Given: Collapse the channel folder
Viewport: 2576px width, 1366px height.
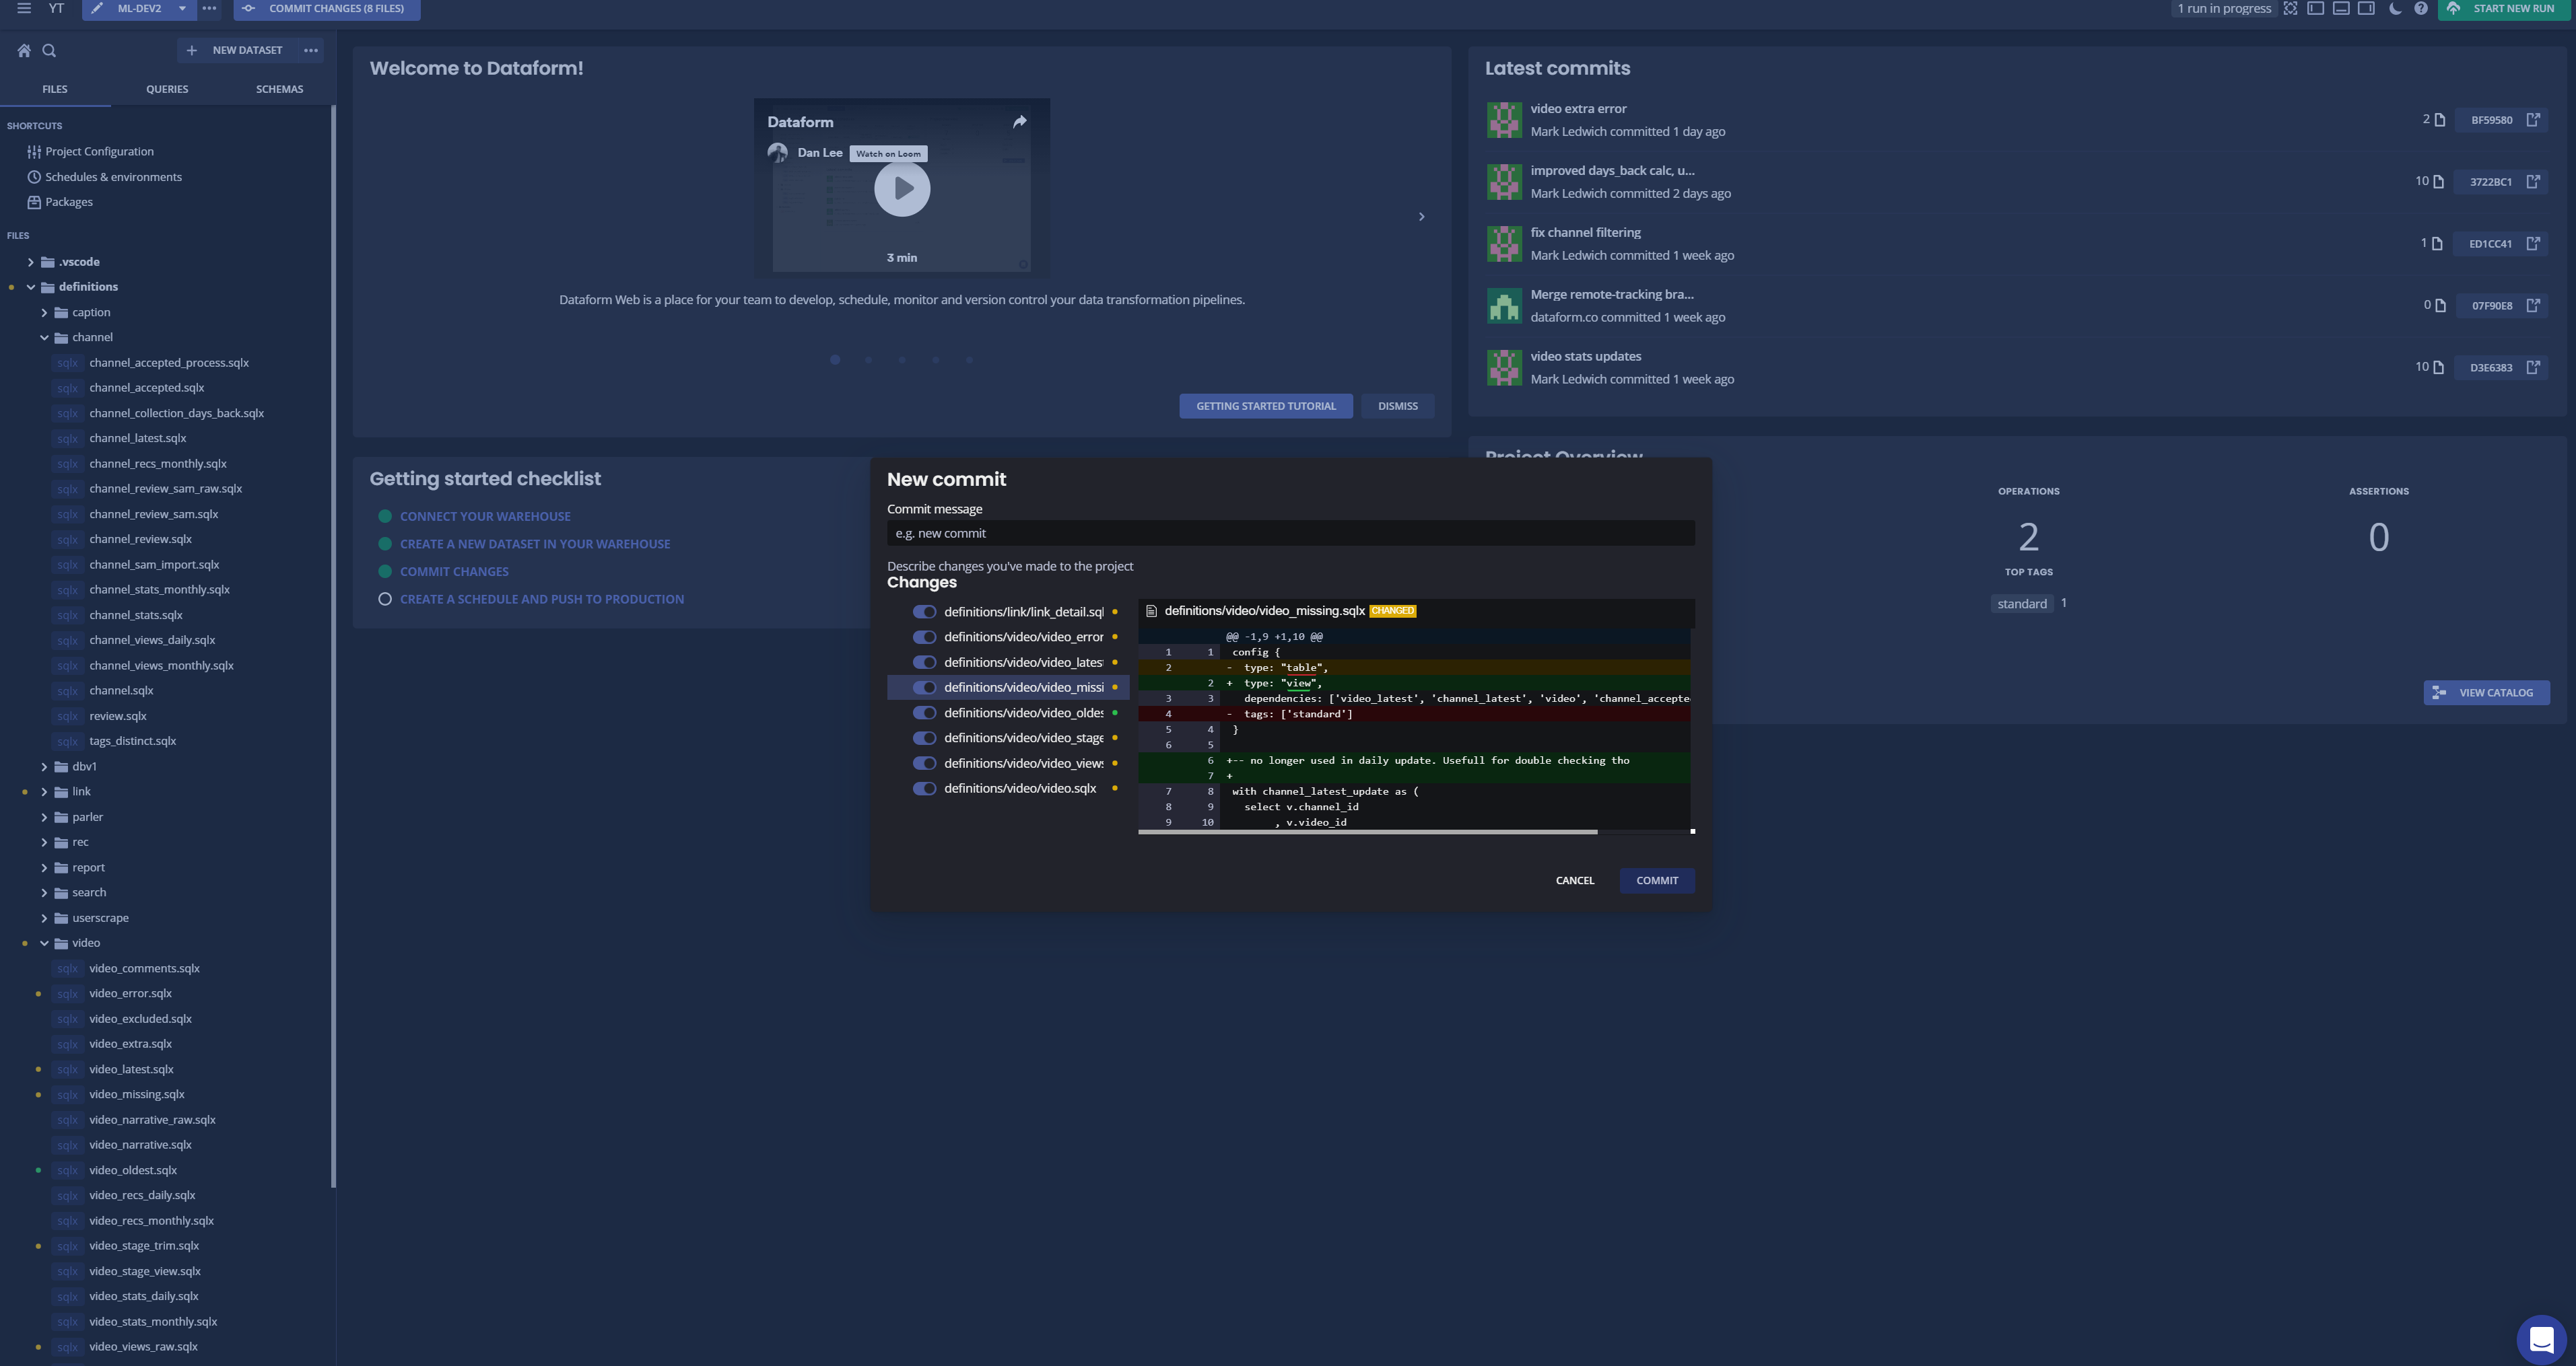Looking at the screenshot, I should tap(44, 338).
